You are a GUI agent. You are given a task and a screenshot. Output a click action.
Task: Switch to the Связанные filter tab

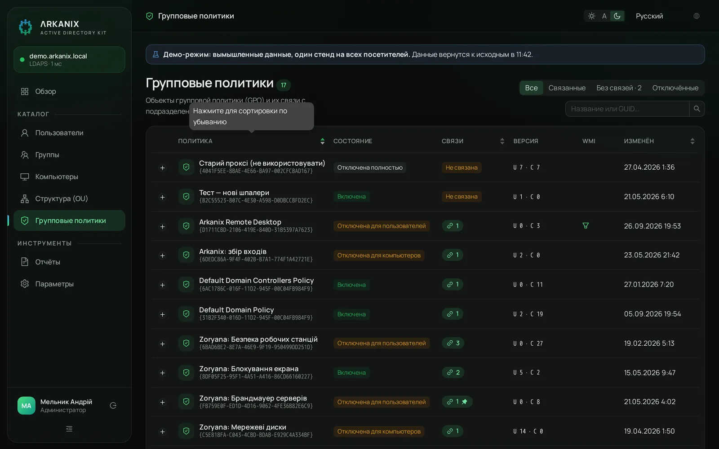click(567, 88)
